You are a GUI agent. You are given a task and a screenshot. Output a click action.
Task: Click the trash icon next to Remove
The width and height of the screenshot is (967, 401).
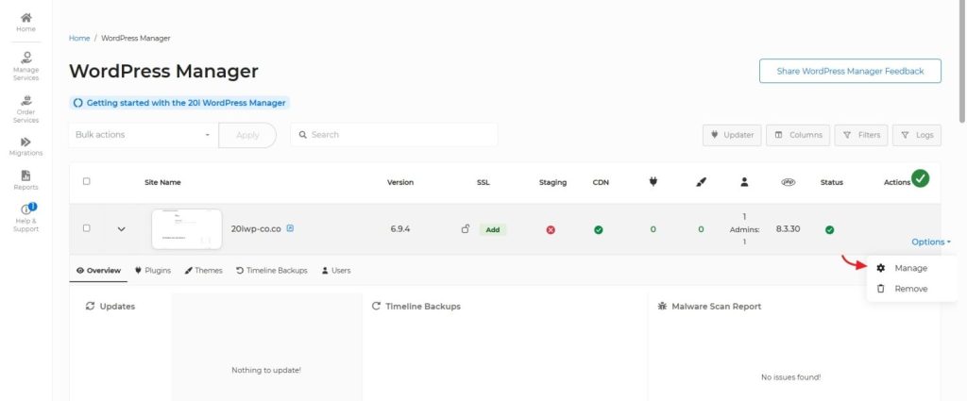coord(881,289)
